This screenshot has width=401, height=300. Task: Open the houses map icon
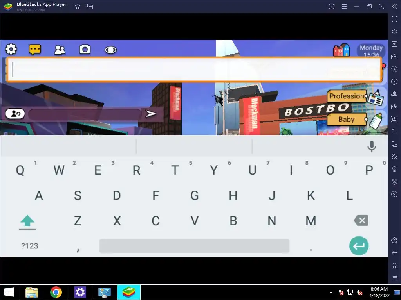click(x=341, y=50)
